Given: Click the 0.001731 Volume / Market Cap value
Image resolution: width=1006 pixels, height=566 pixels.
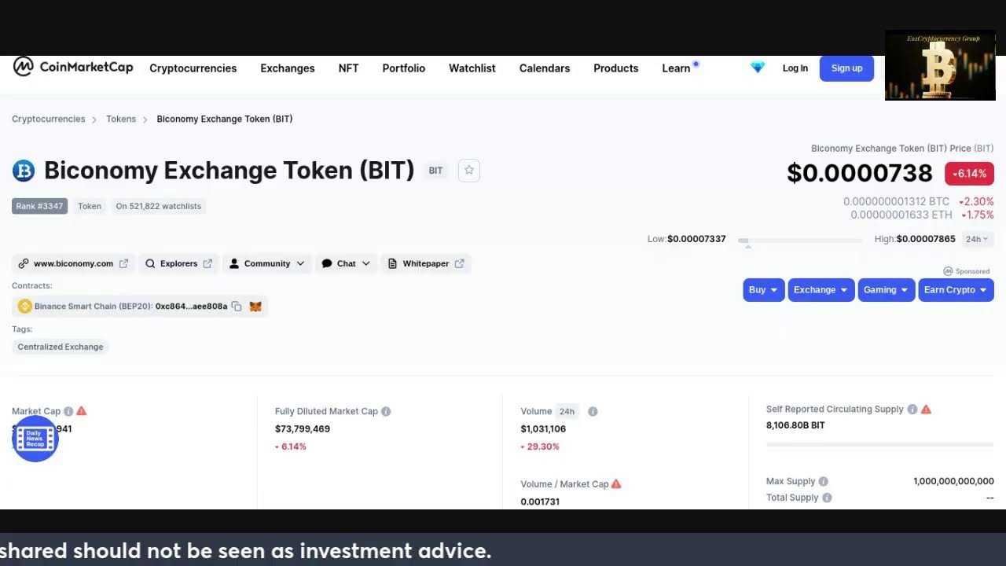Looking at the screenshot, I should click(x=540, y=502).
